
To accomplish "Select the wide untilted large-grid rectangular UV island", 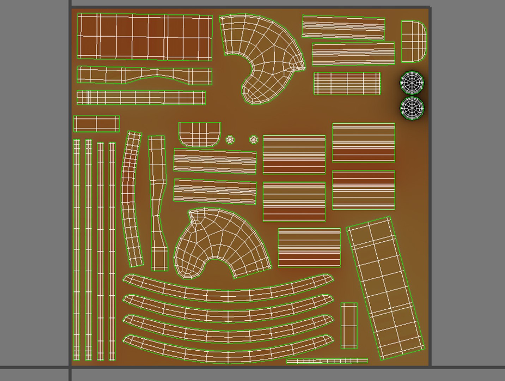I will point(145,37).
